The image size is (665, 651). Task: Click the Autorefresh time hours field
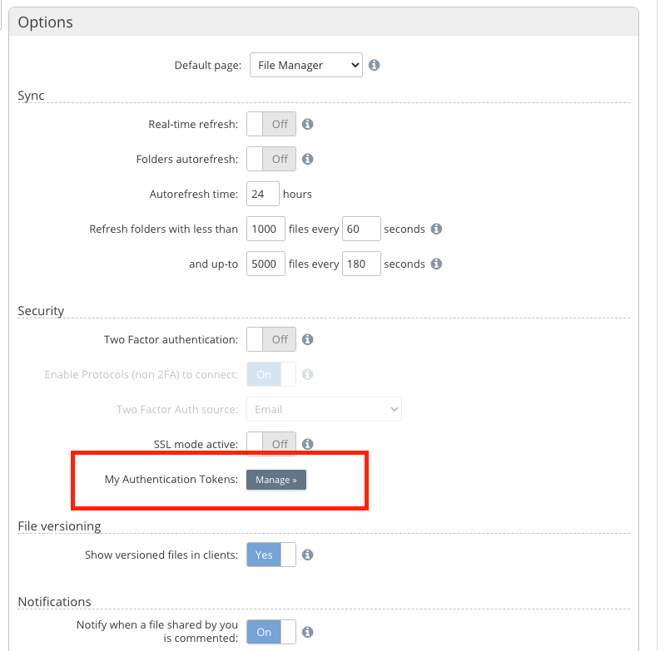click(263, 194)
